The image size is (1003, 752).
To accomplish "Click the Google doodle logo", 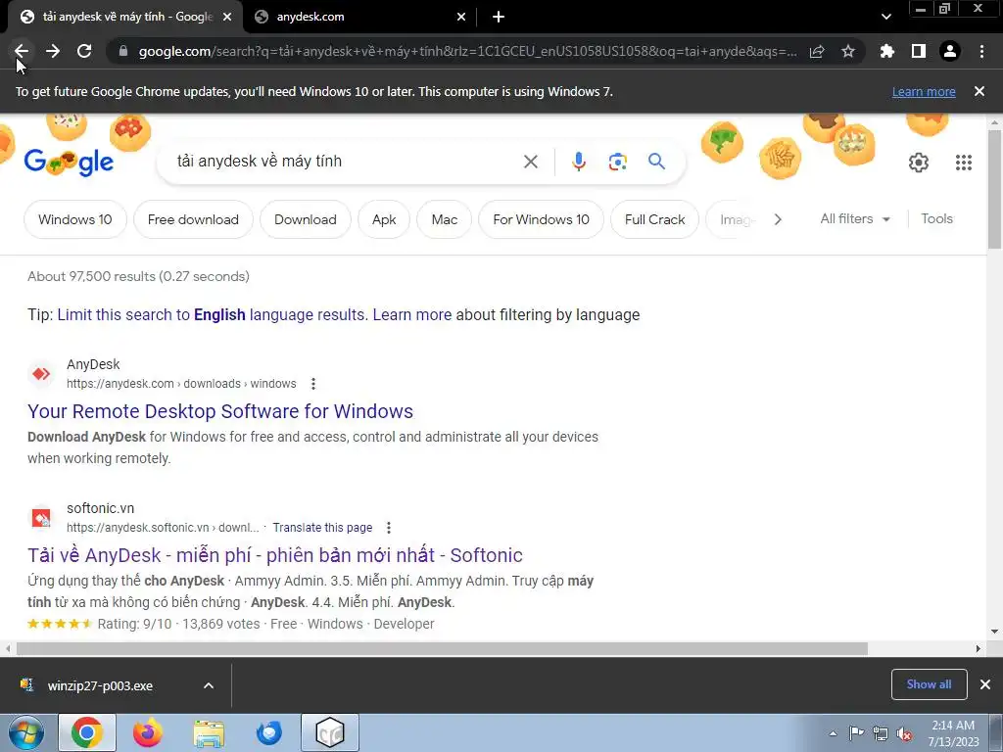I will [69, 162].
